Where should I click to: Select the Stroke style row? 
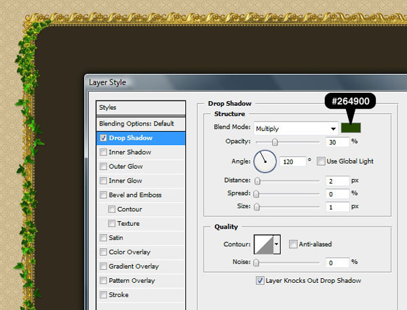click(141, 295)
